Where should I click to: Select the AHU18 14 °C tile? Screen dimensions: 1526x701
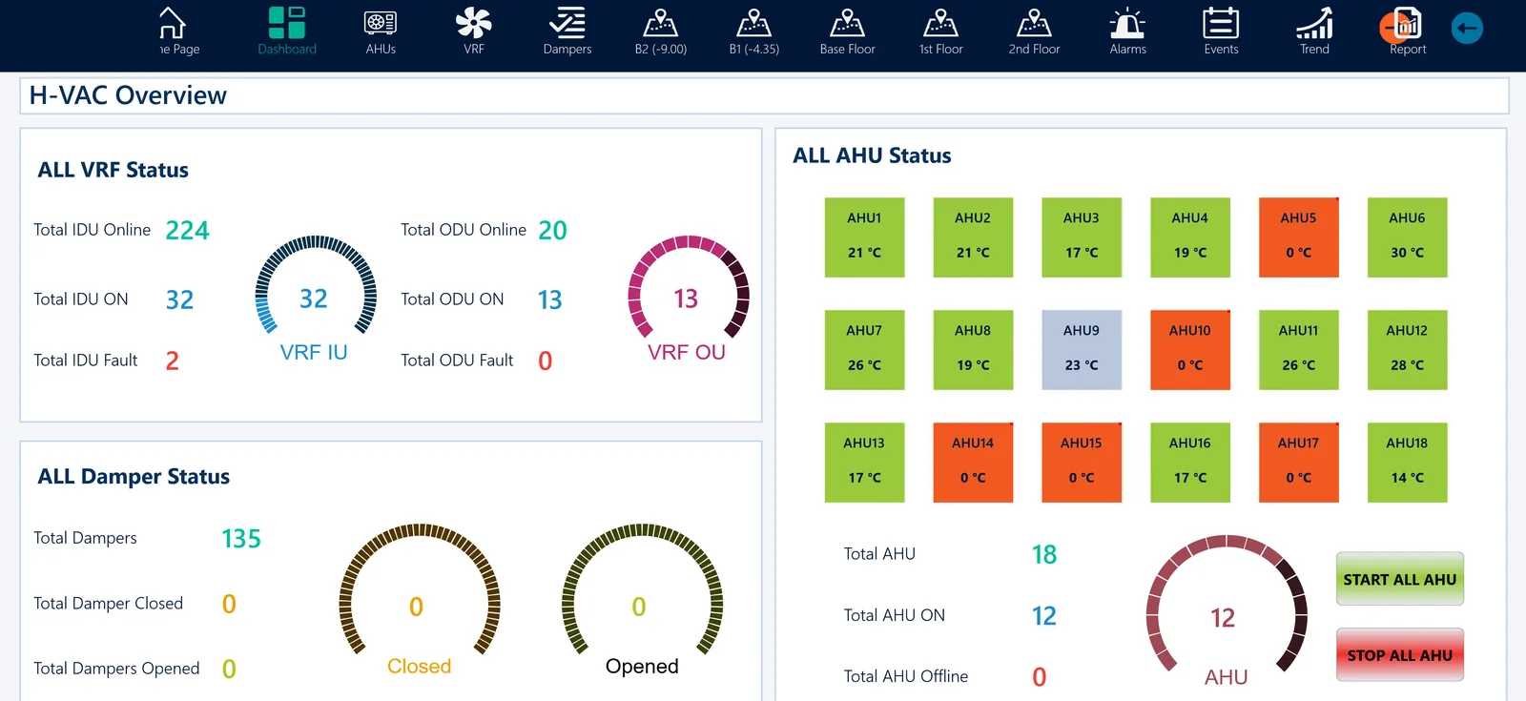1407,463
